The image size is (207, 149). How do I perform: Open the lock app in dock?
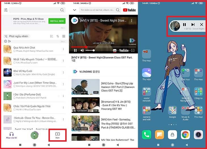pos(172,135)
